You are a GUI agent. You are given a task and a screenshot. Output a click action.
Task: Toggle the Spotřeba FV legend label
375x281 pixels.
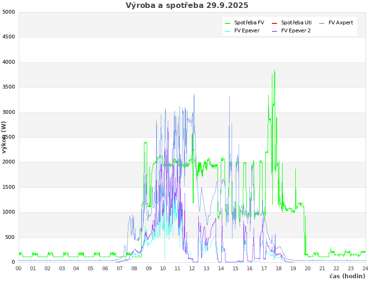[249, 22]
